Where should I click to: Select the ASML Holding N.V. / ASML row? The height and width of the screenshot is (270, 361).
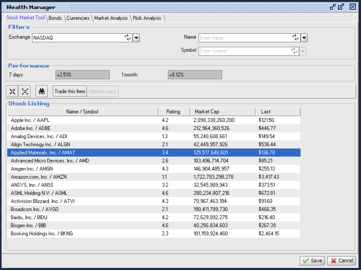click(154, 193)
